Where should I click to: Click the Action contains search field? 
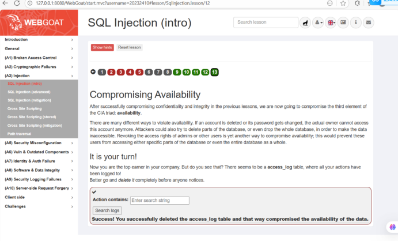(160, 201)
